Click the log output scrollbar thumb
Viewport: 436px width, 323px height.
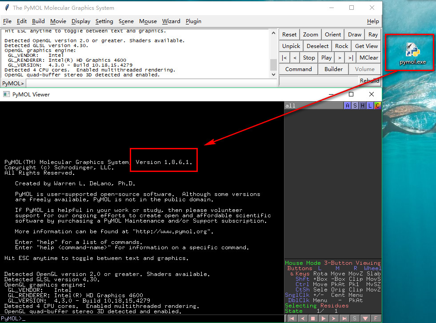click(x=274, y=65)
